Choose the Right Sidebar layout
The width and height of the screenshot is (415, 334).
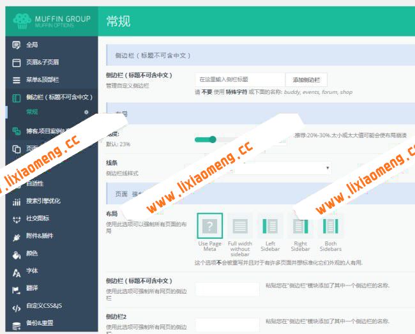tap(301, 226)
